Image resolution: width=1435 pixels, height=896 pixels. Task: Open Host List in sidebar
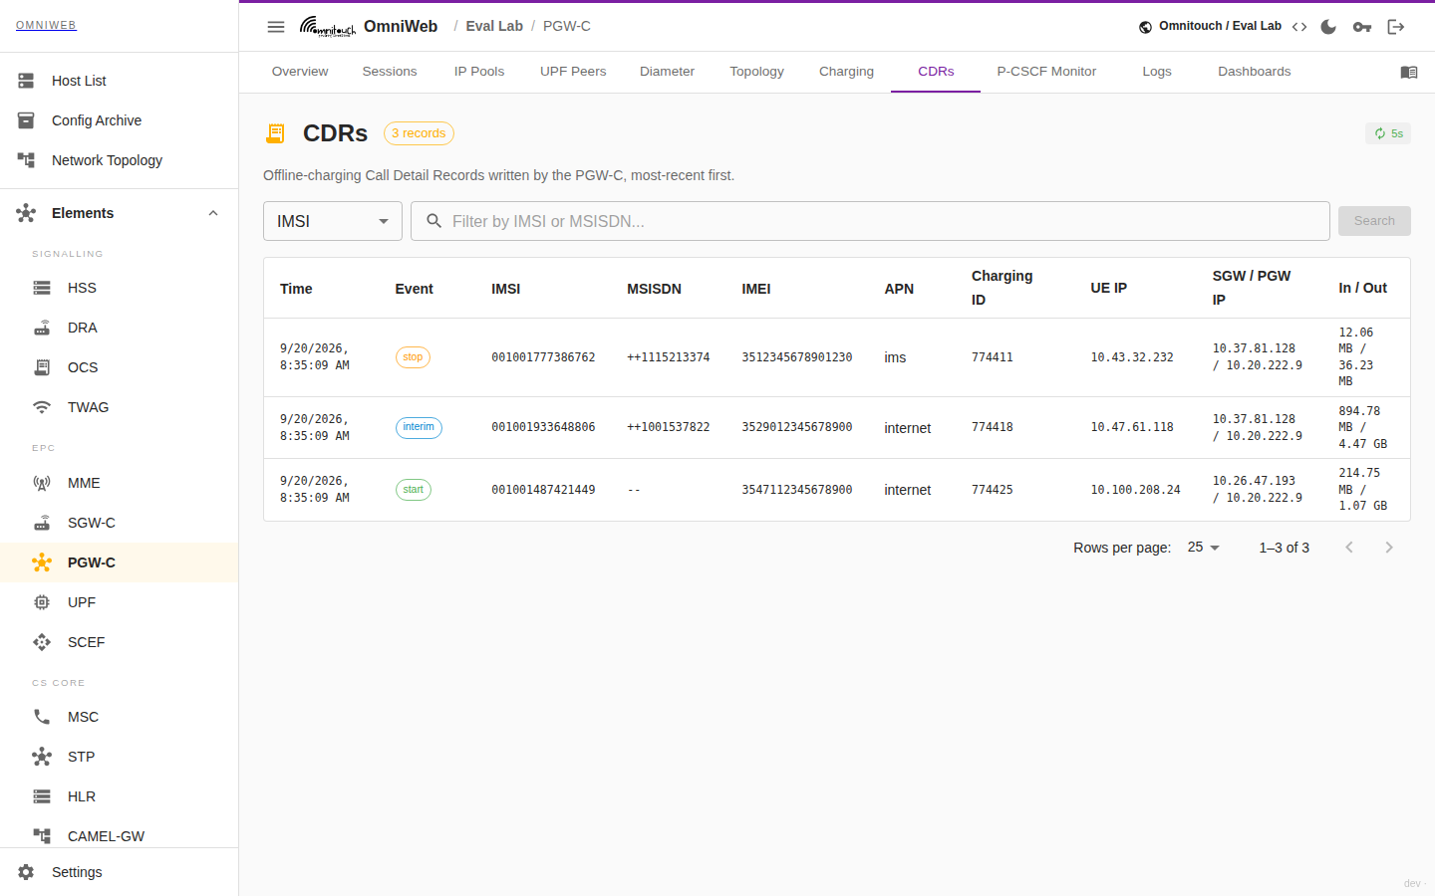tap(120, 81)
